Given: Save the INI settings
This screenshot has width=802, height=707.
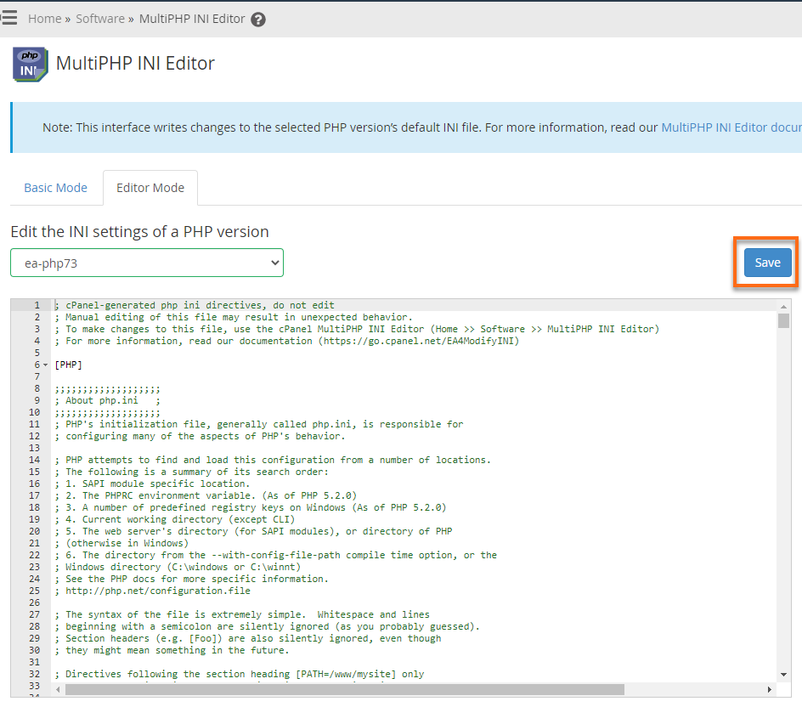Looking at the screenshot, I should pos(765,263).
